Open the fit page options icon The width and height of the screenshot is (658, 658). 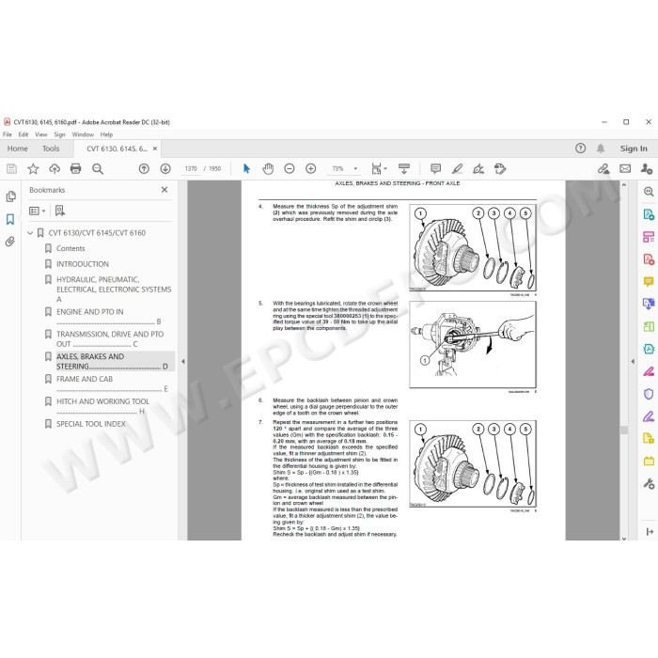[x=379, y=168]
